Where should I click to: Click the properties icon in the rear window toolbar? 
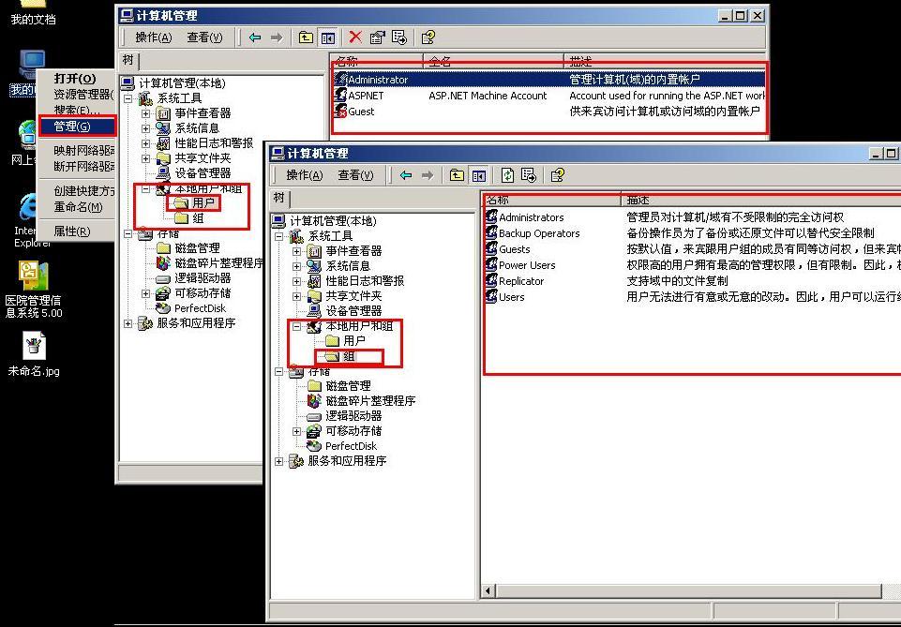click(377, 37)
